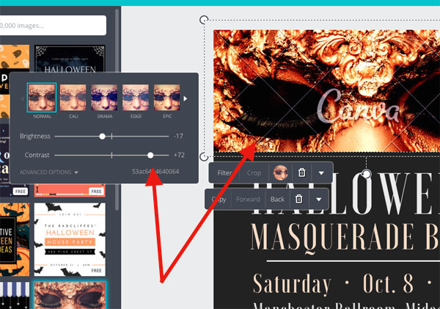Open dropdown arrow in Copy/Forward toolbar
Screen dimensions: 440x309
point(319,199)
